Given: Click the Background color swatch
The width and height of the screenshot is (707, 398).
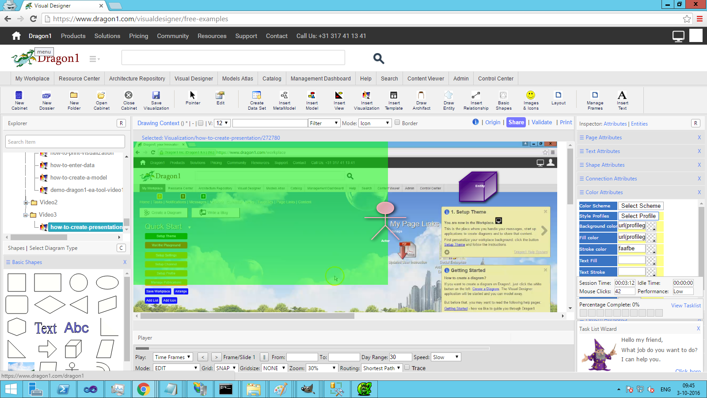Looking at the screenshot, I should point(651,226).
